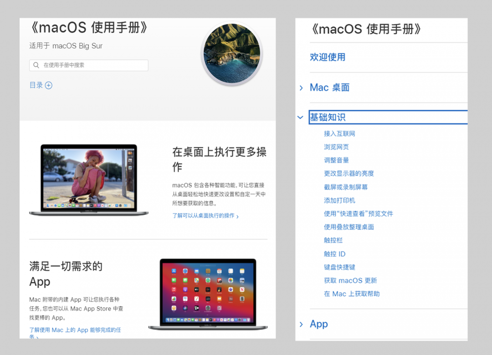
Task: Open the 欢迎使用 section
Action: tap(328, 57)
